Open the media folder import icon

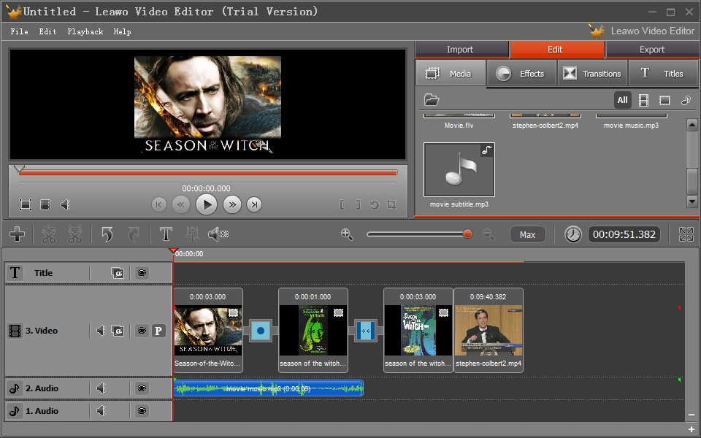(432, 100)
